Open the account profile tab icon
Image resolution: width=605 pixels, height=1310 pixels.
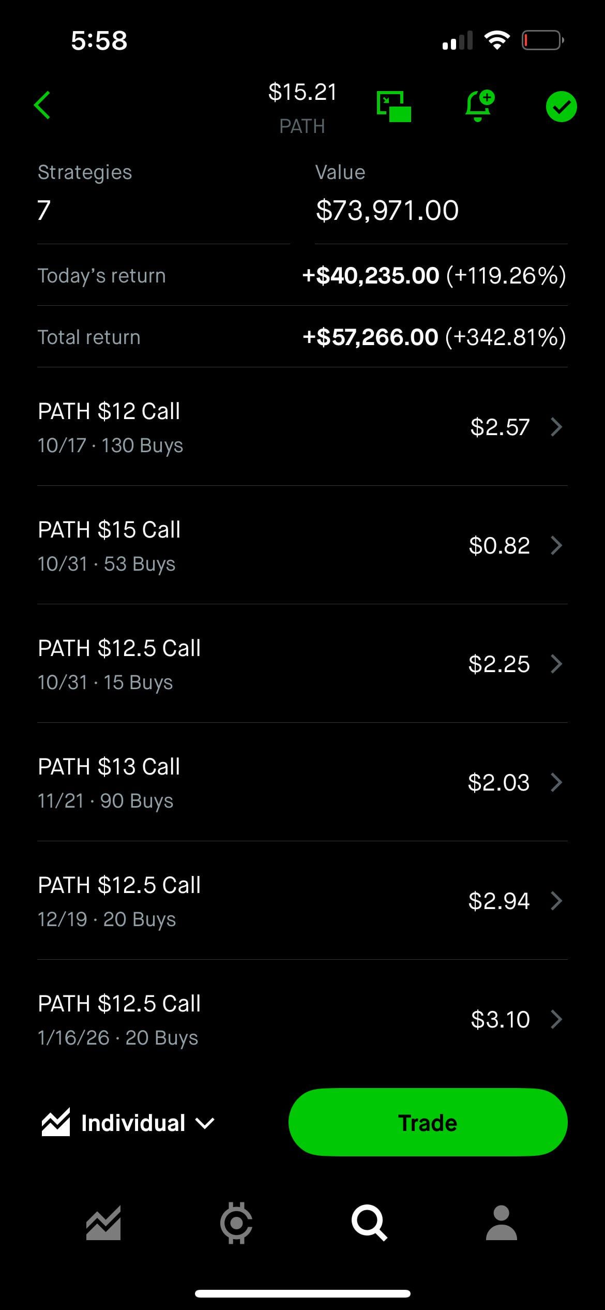(x=501, y=1223)
